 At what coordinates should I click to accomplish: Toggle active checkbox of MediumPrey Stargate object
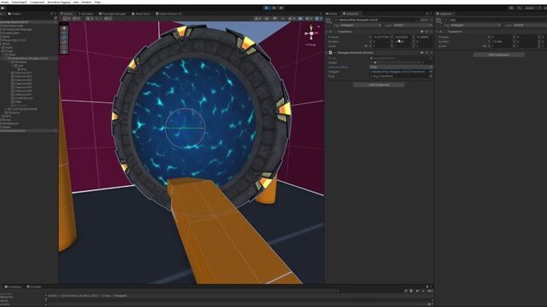pos(336,20)
